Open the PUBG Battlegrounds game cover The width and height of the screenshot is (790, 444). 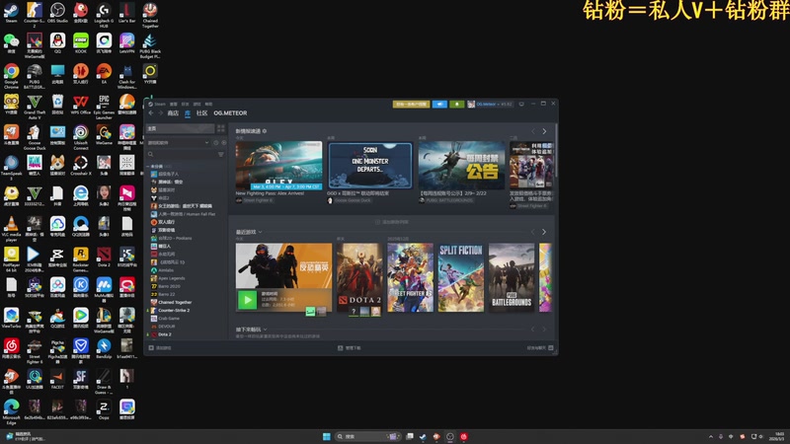(x=512, y=277)
